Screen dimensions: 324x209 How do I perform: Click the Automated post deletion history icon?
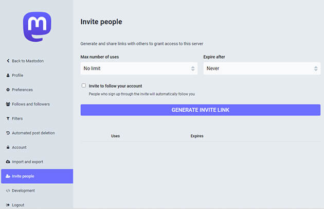(x=8, y=133)
